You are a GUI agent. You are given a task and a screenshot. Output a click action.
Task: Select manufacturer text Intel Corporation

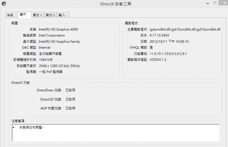52,35
